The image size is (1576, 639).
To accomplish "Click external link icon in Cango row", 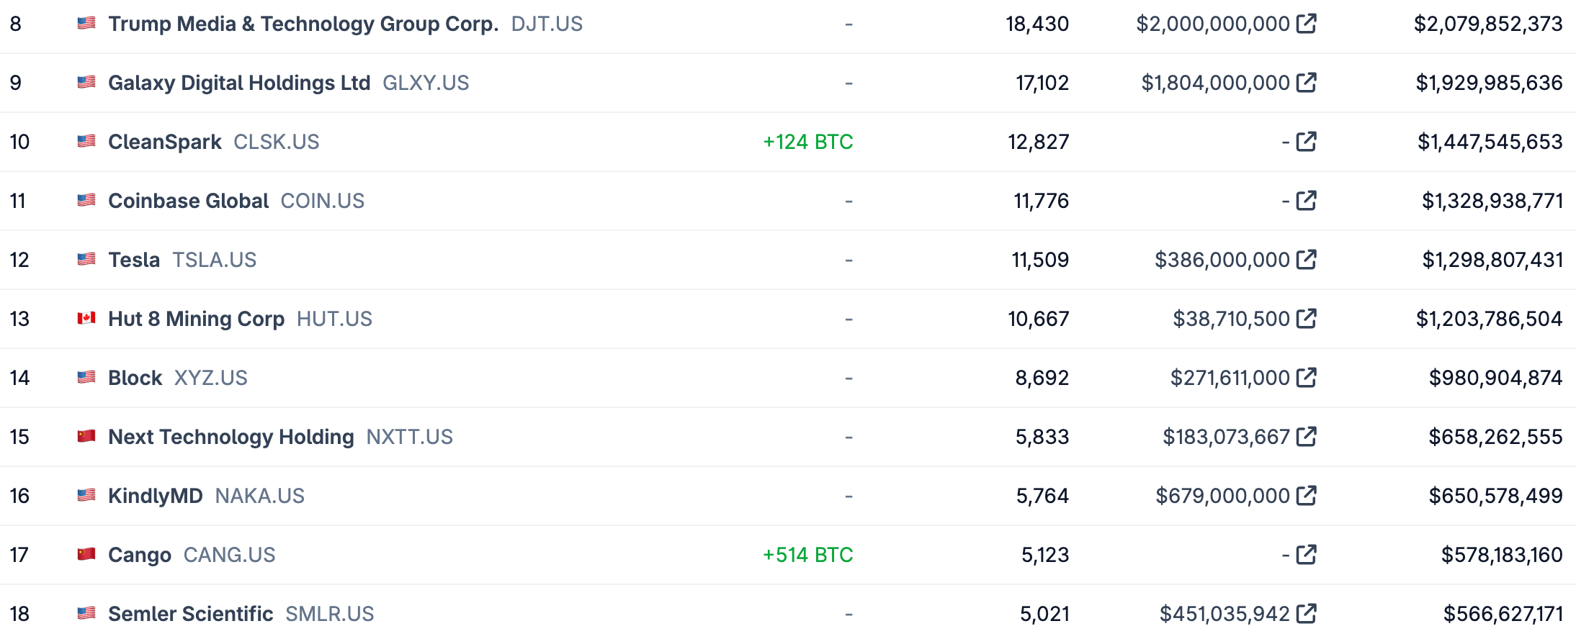I will (1306, 555).
